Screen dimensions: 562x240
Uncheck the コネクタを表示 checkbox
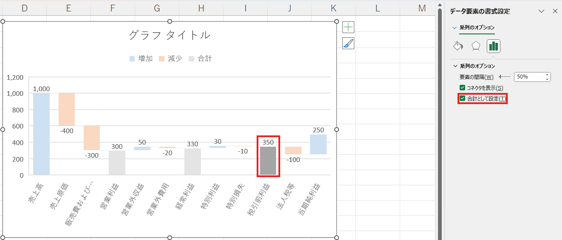coord(463,88)
